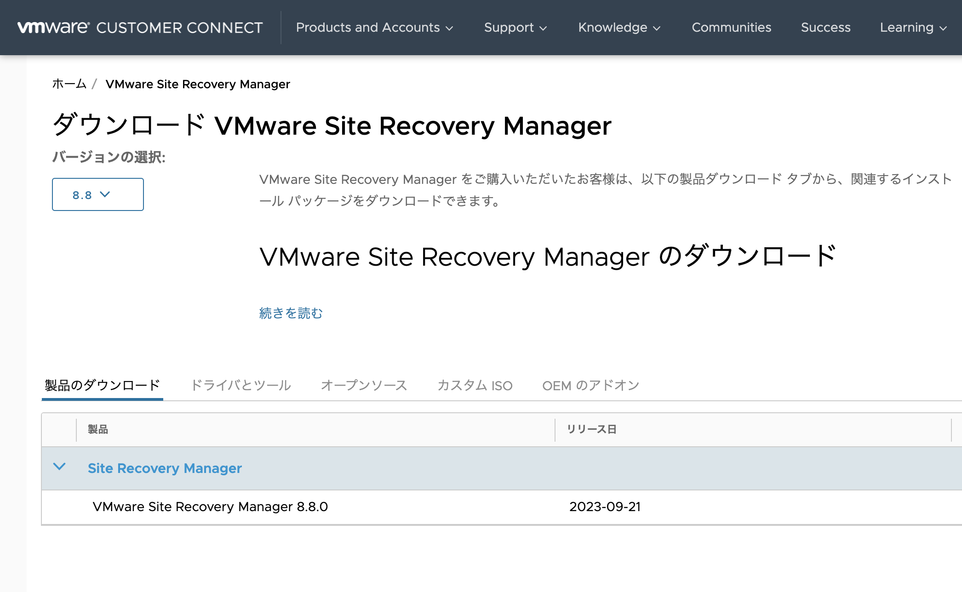
Task: Click the 続きを読む link
Action: click(291, 313)
